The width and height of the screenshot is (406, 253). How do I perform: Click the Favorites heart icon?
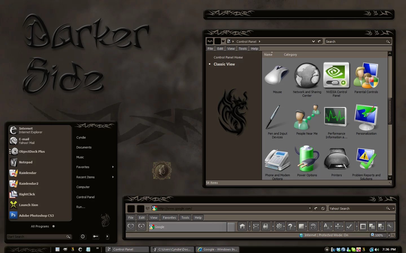coord(131,227)
